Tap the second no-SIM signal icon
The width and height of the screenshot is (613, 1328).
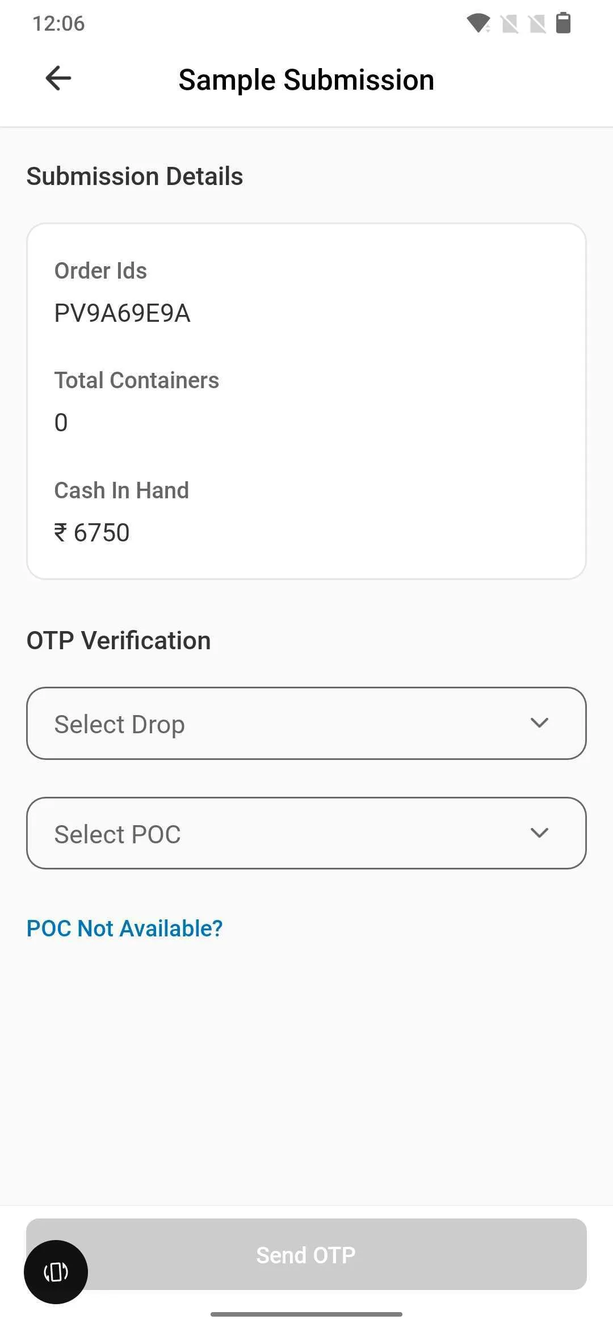click(x=537, y=24)
